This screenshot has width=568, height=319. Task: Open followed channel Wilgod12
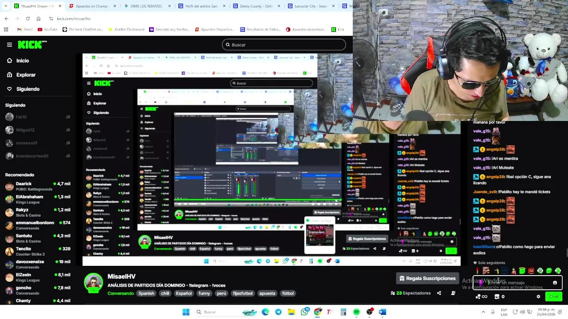tap(38, 130)
